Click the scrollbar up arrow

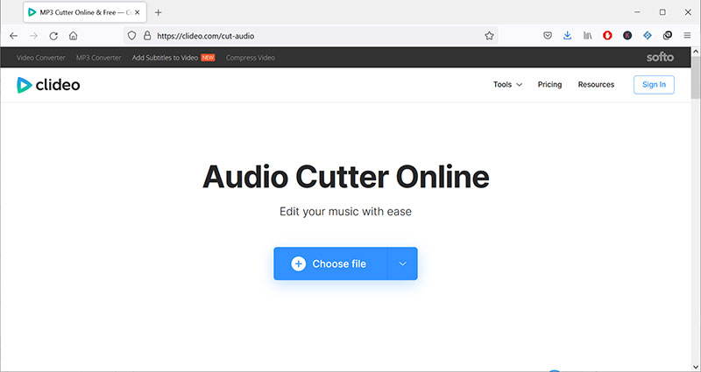pos(696,52)
